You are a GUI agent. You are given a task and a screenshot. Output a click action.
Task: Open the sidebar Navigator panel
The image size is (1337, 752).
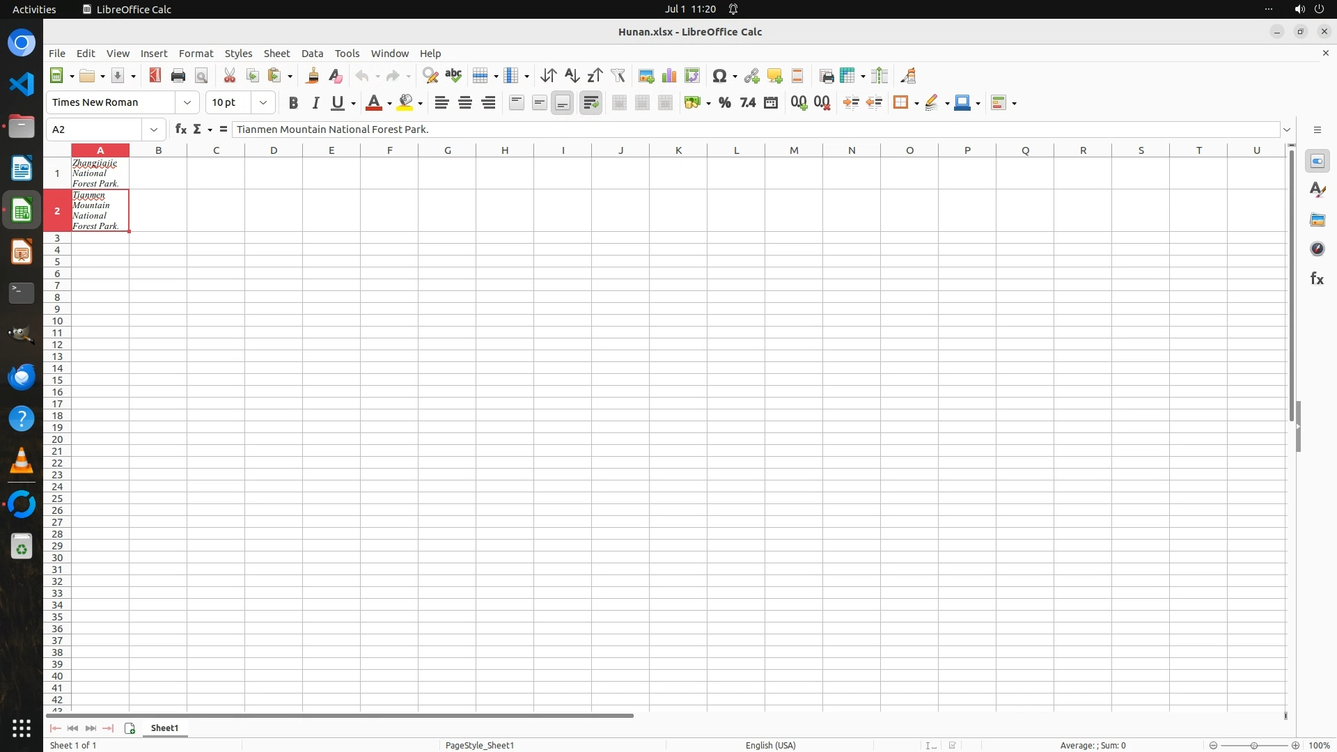1317,249
